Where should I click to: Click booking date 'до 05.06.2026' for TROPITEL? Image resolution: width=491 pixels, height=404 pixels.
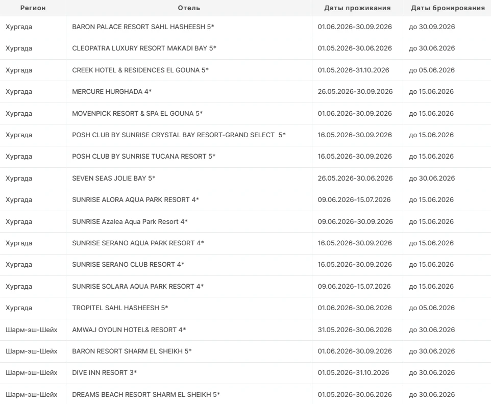432,308
